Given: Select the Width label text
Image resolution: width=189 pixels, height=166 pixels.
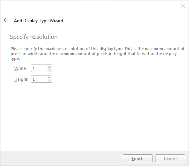Looking at the screenshot, I should click(x=21, y=69).
